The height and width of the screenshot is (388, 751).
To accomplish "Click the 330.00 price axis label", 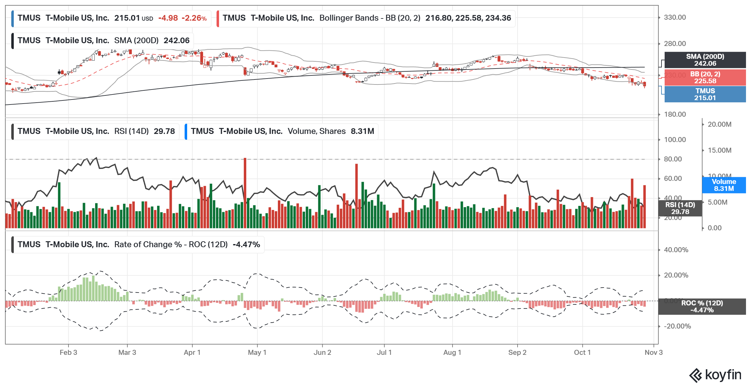I will (675, 18).
